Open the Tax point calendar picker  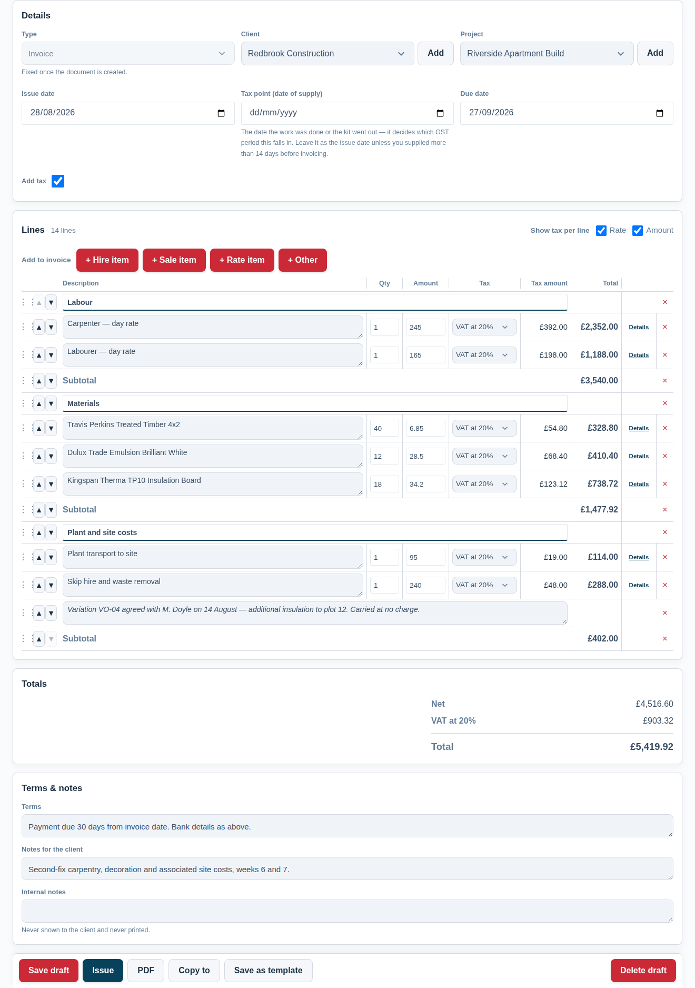point(440,113)
